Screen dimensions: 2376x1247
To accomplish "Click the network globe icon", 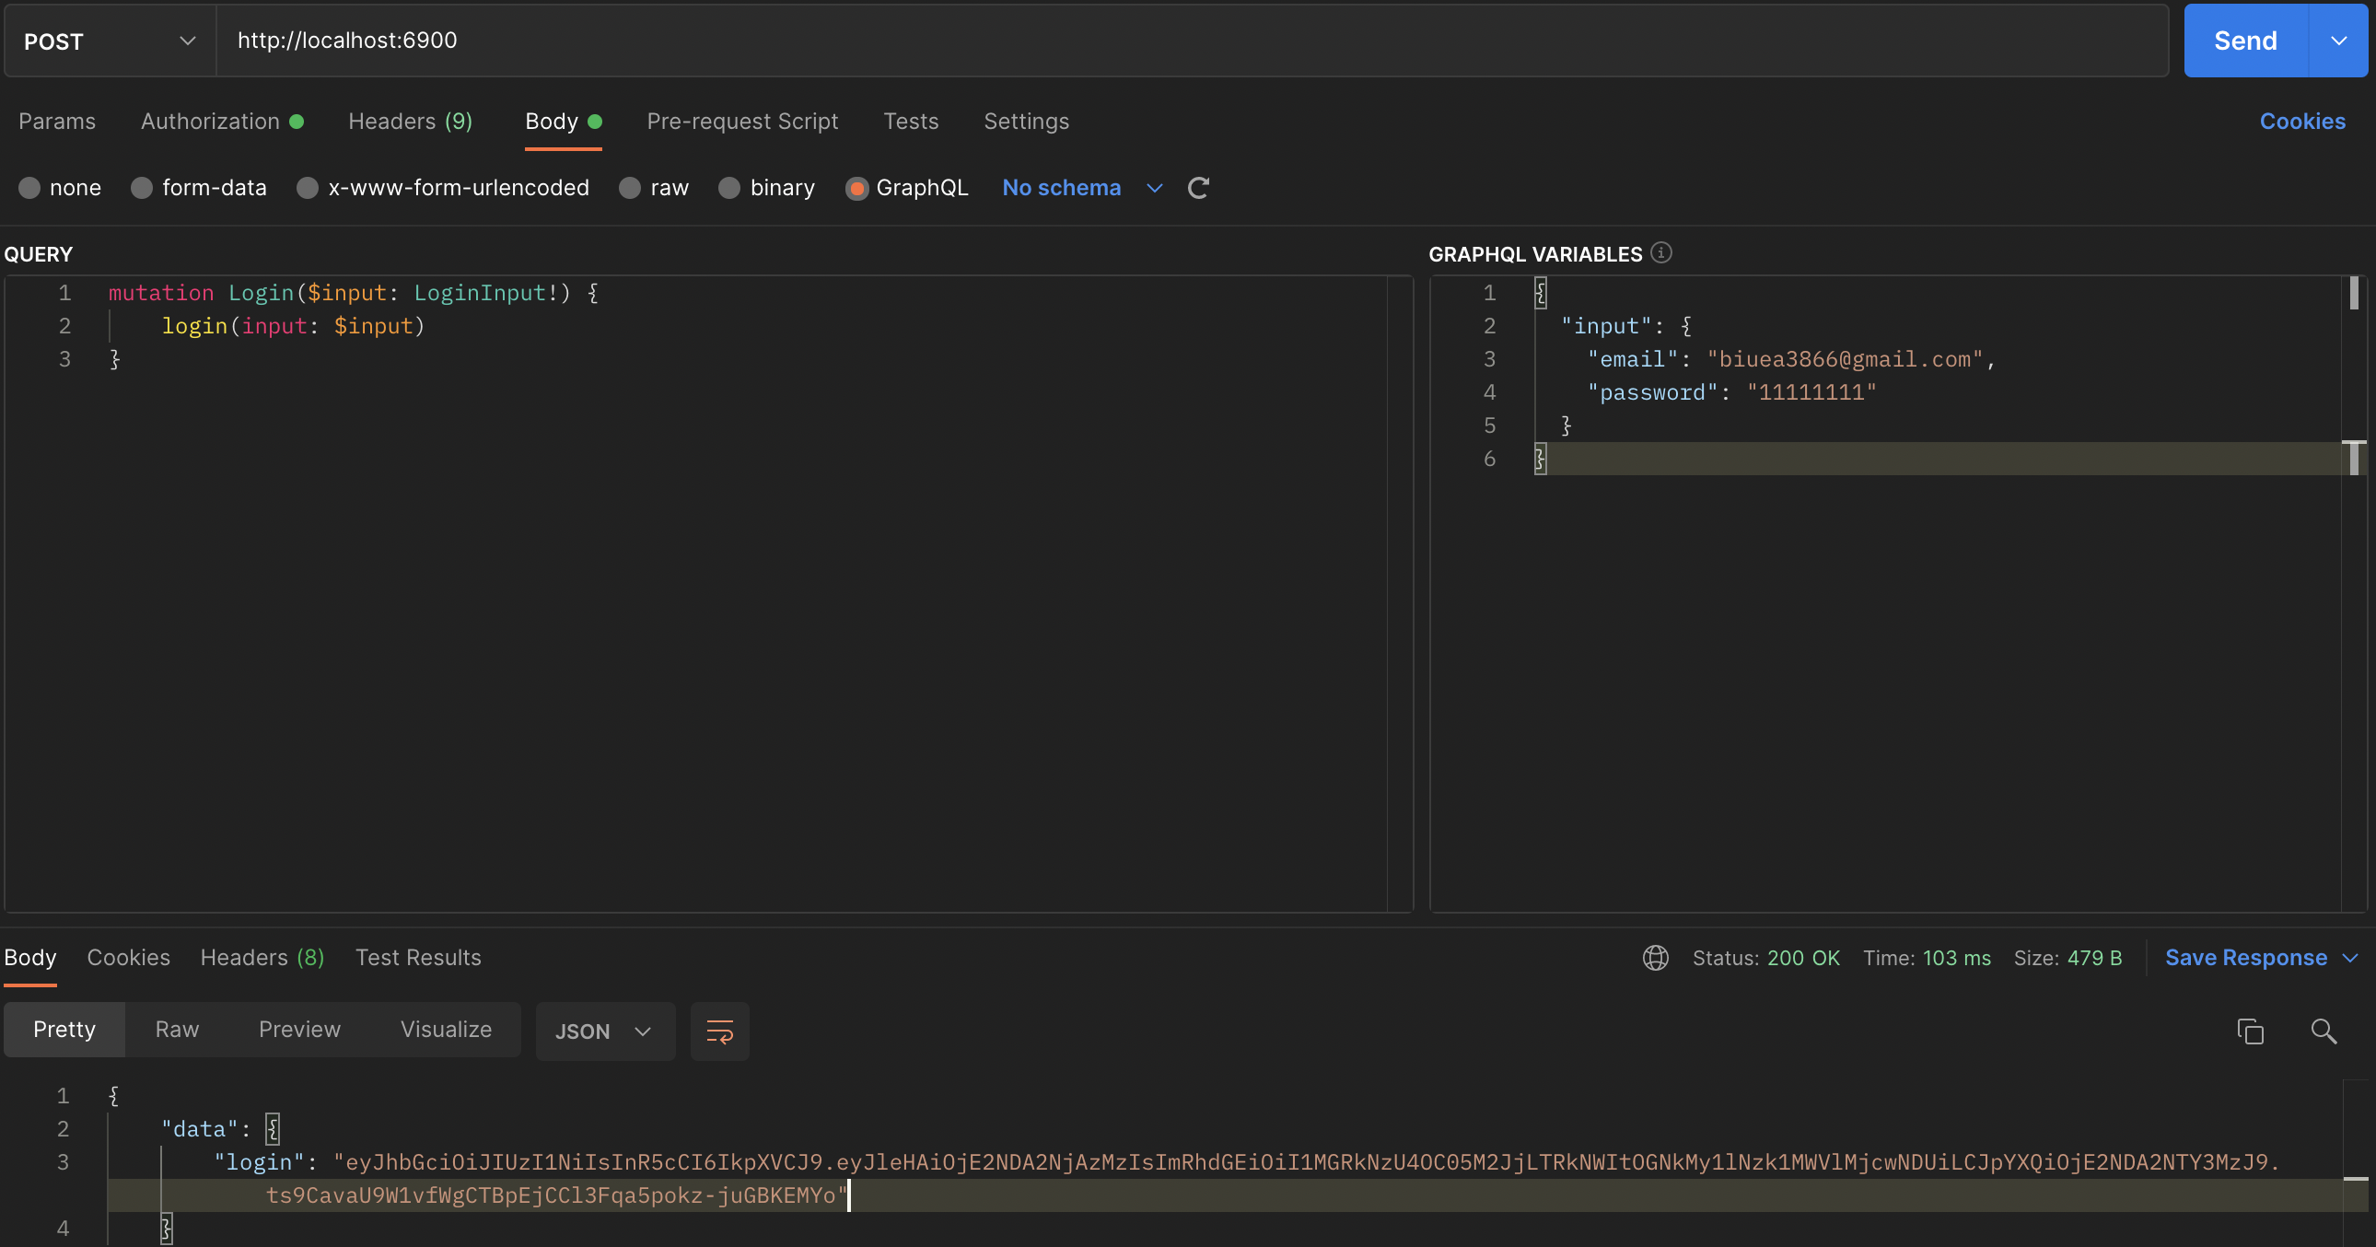I will [x=1655, y=958].
